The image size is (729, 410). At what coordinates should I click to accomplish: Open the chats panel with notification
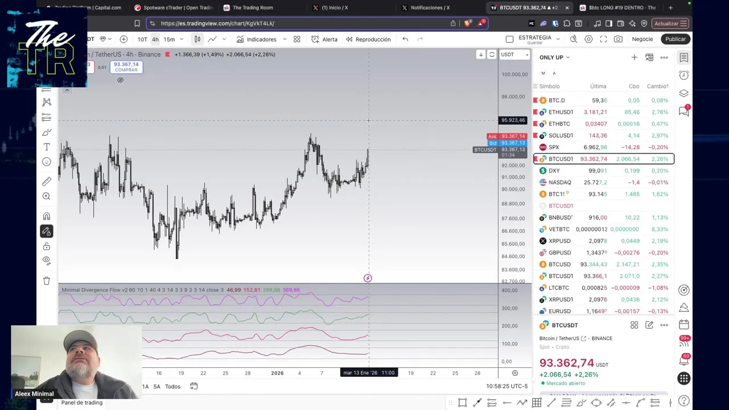point(684,111)
